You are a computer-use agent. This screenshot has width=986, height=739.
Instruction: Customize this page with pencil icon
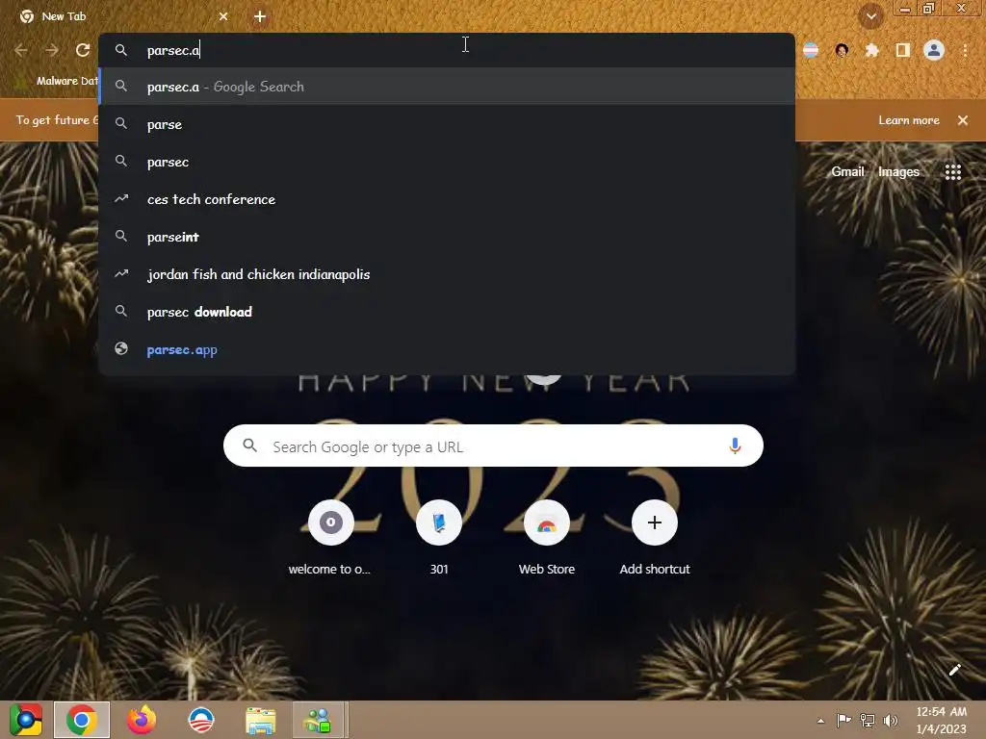tap(954, 670)
